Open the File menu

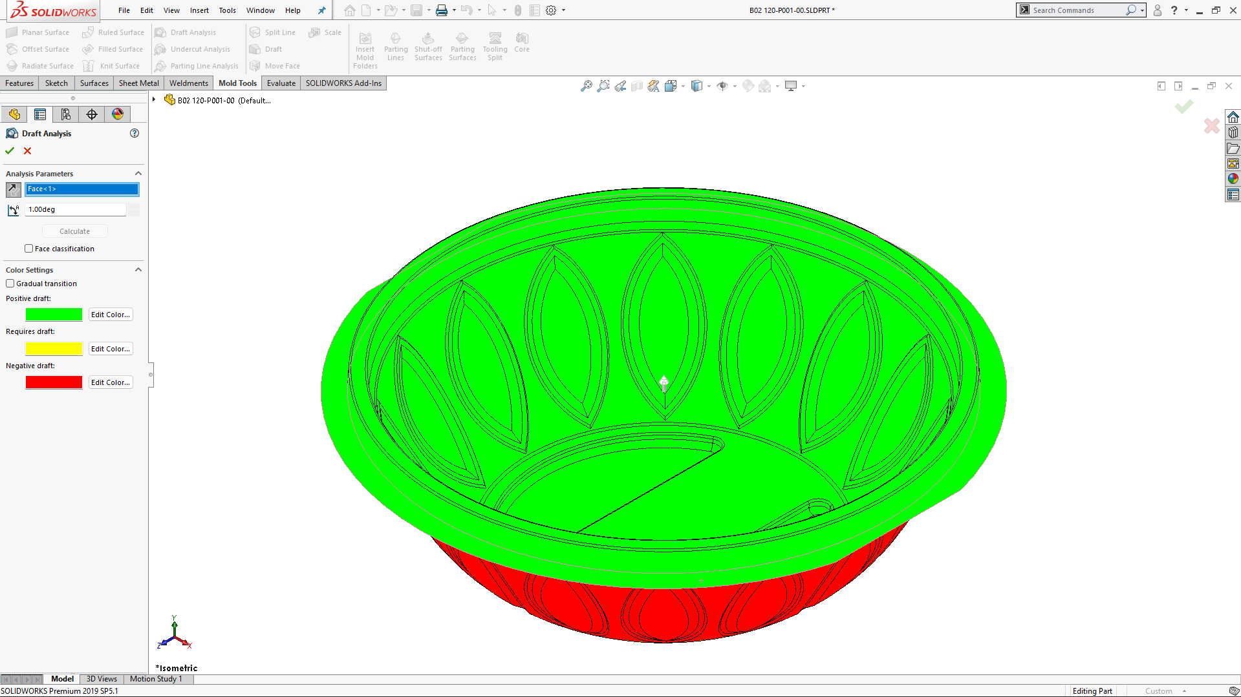[x=124, y=10]
